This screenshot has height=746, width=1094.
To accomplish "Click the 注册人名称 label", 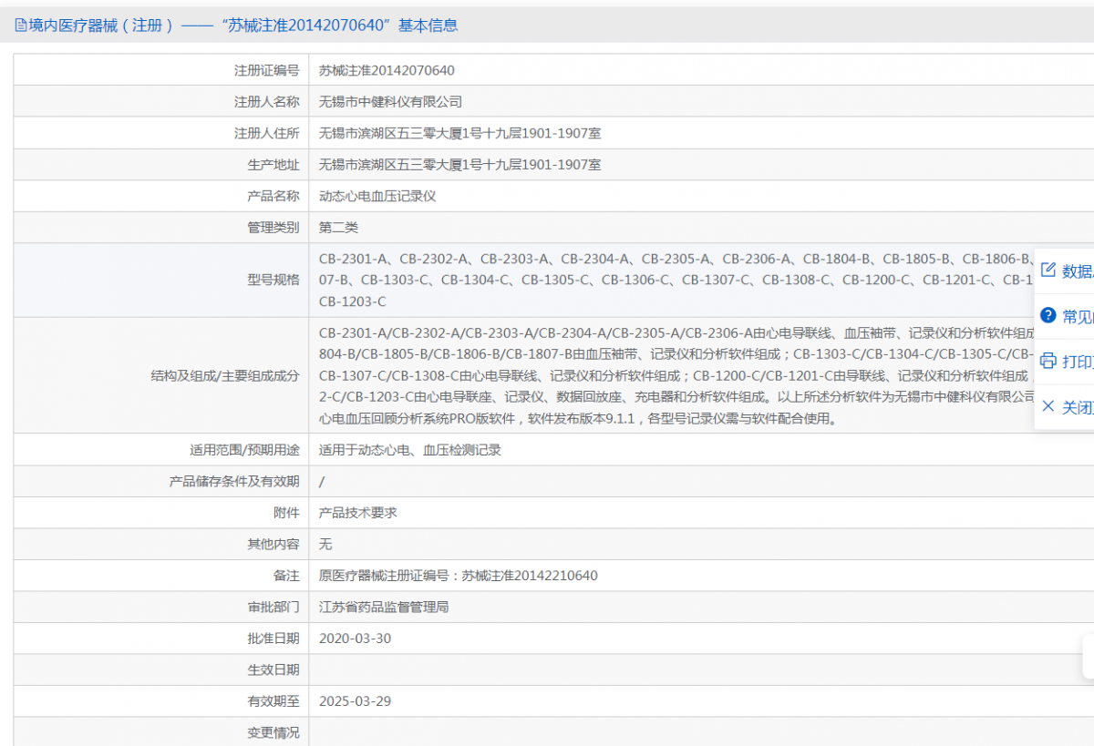I will coord(266,102).
